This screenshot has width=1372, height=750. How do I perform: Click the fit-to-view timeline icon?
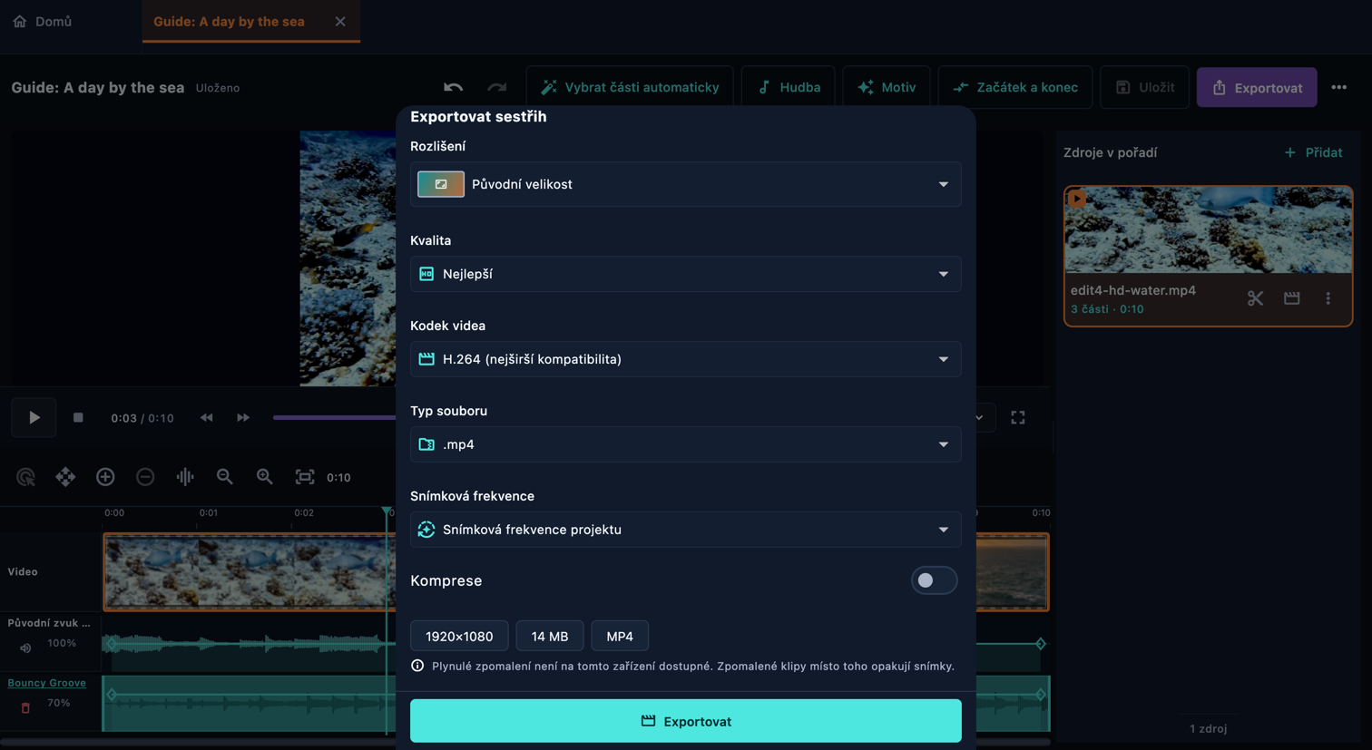pos(305,477)
